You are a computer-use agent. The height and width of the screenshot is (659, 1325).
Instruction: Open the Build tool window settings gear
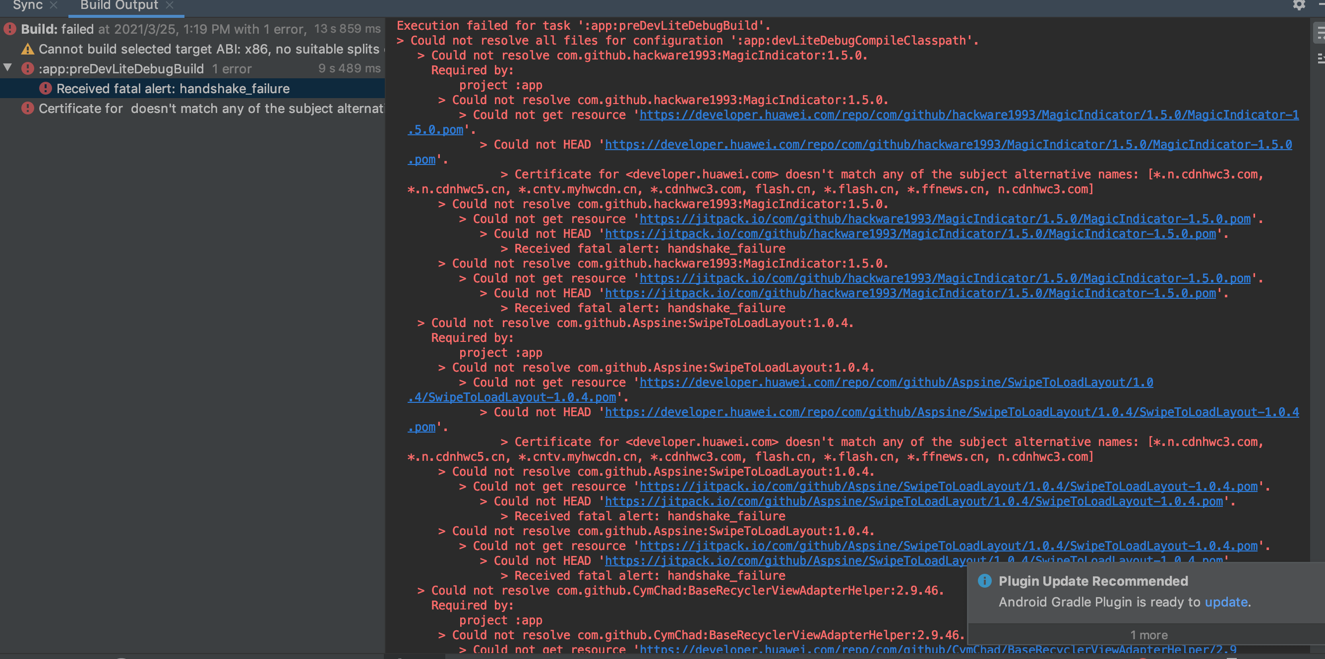click(x=1299, y=5)
